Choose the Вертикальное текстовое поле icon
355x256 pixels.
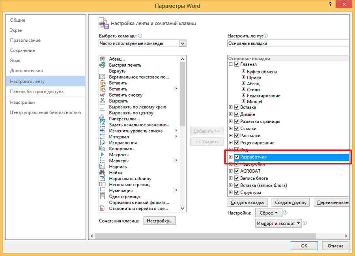click(x=102, y=77)
